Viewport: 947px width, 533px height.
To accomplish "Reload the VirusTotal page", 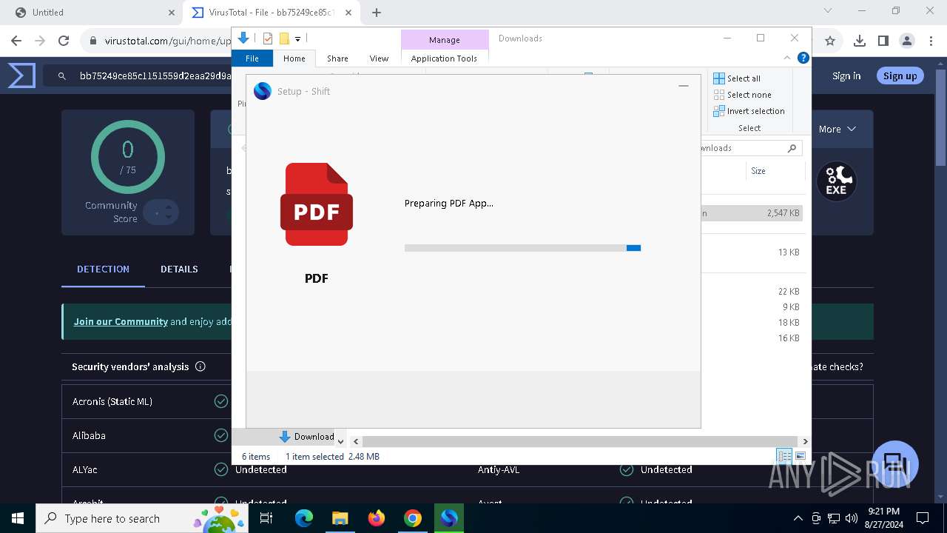I will click(x=64, y=41).
